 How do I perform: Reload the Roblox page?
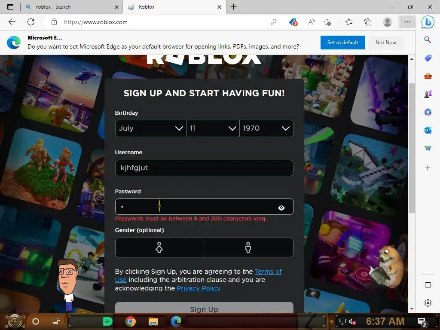(x=31, y=22)
